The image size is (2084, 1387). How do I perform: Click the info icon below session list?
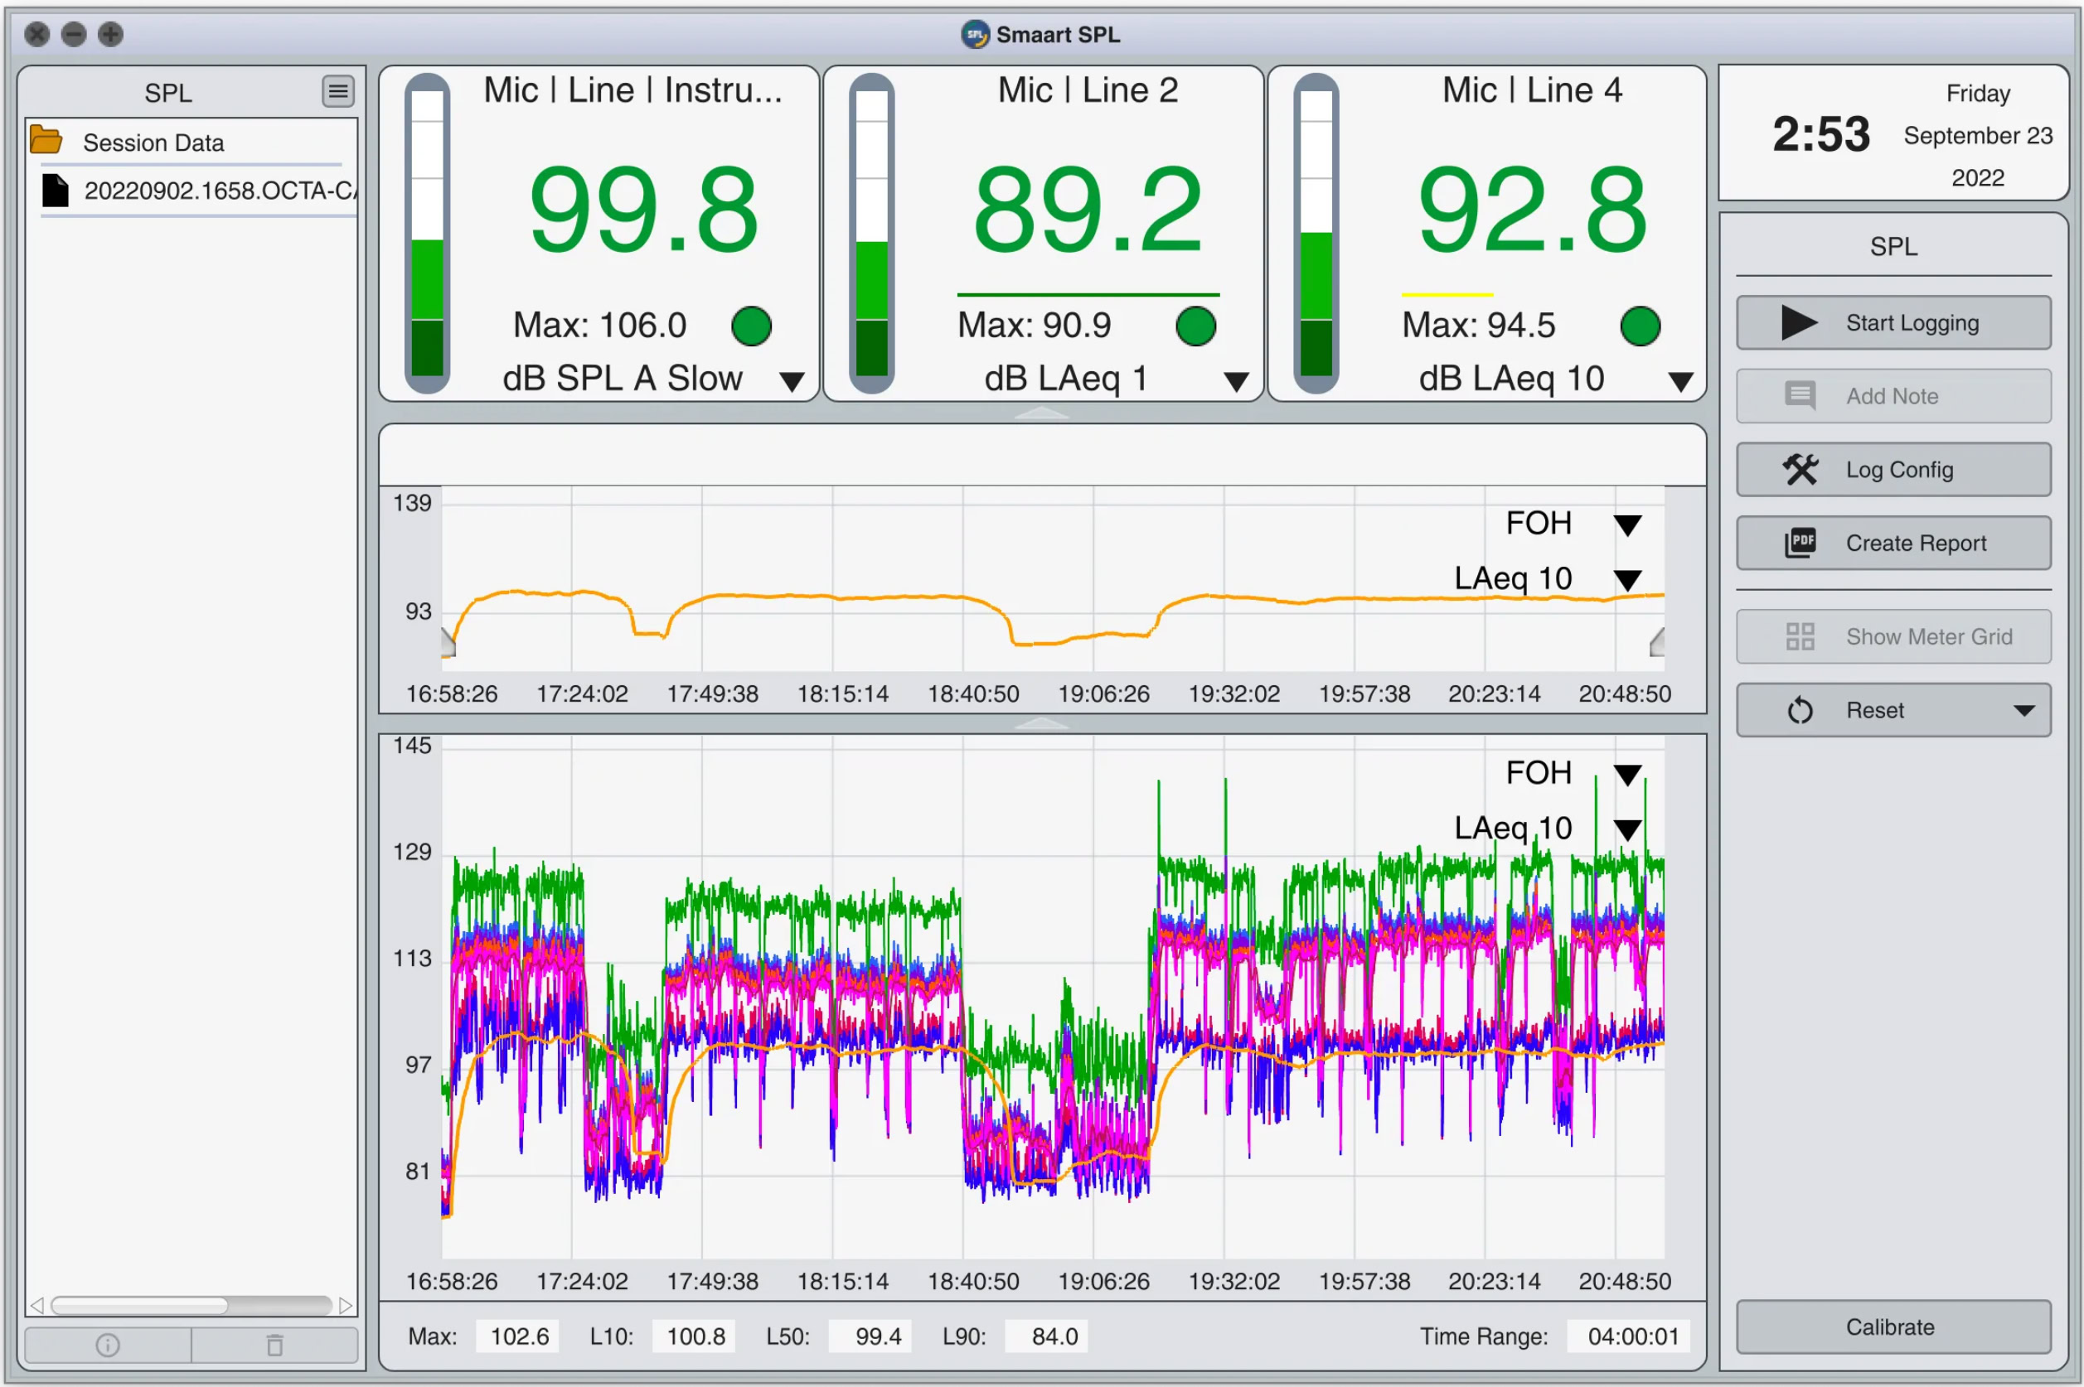[107, 1346]
